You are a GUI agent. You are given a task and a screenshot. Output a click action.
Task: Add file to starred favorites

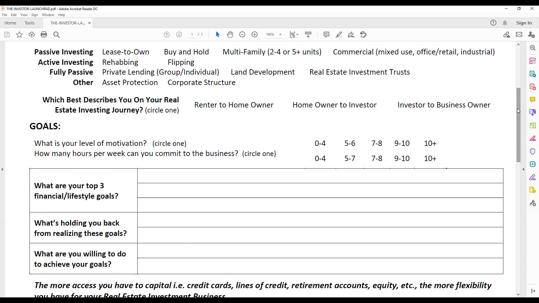pyautogui.click(x=19, y=35)
